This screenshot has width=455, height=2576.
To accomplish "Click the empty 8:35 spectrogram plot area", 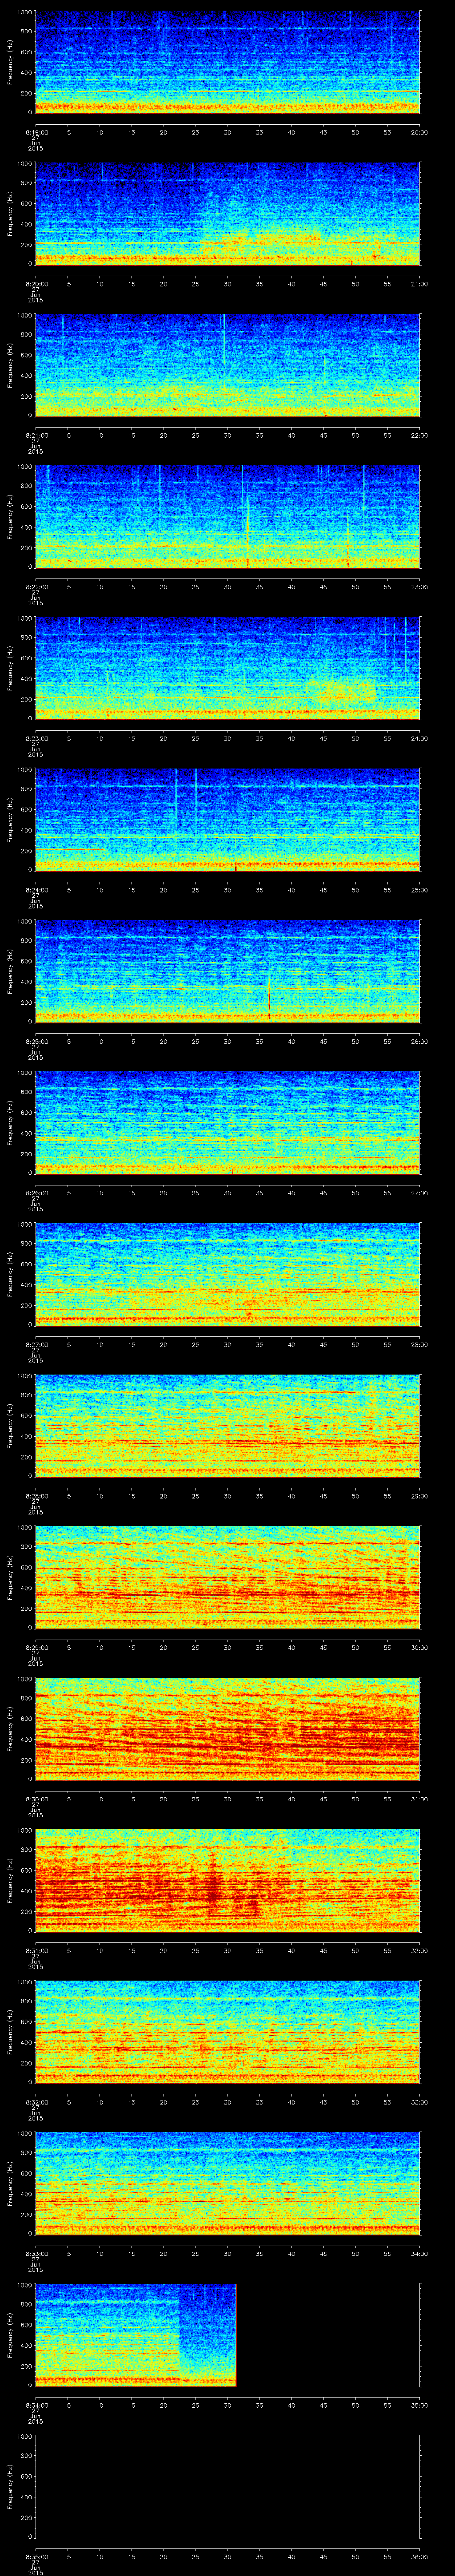I will coord(227,2486).
